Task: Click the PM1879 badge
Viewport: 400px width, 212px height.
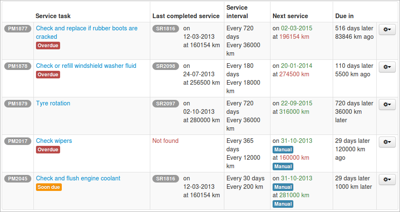Action: [18, 104]
